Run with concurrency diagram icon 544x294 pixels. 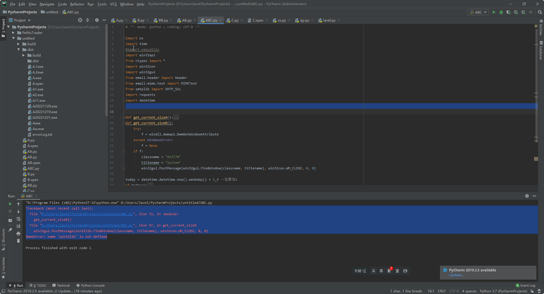(523, 12)
